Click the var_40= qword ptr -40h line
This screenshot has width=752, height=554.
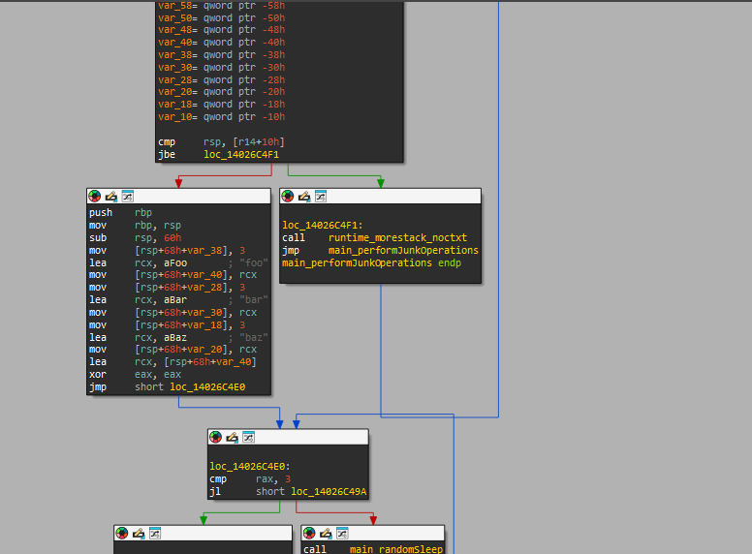(222, 43)
